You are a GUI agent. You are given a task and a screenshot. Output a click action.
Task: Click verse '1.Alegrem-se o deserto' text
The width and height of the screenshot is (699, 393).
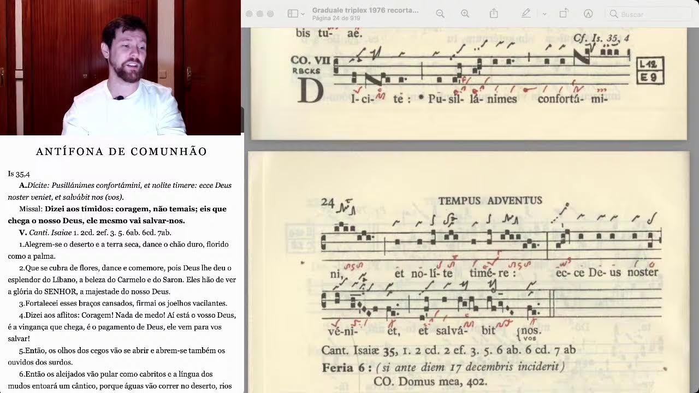118,250
